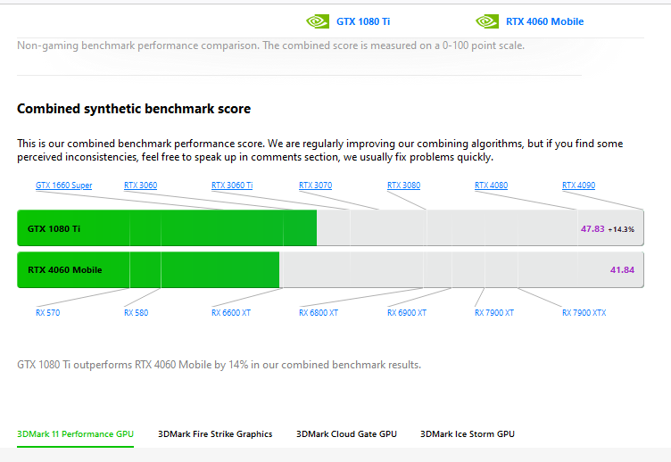Screen dimensions: 671x462
Task: Follow the GTX 1660 Super link
Action: click(x=63, y=186)
